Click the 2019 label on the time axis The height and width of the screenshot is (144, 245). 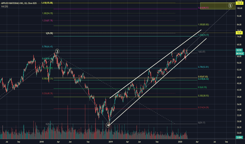coord(111,142)
